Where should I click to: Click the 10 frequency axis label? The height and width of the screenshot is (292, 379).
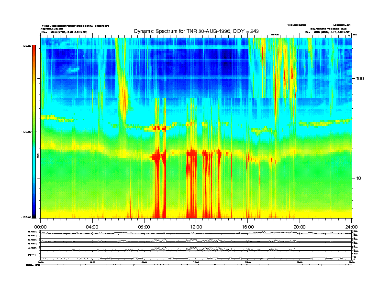pos(359,178)
